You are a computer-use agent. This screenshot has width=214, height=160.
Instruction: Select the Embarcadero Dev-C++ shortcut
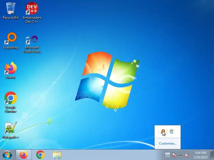tap(32, 12)
